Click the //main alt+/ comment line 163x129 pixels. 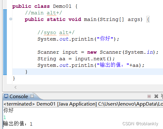tap(43, 13)
